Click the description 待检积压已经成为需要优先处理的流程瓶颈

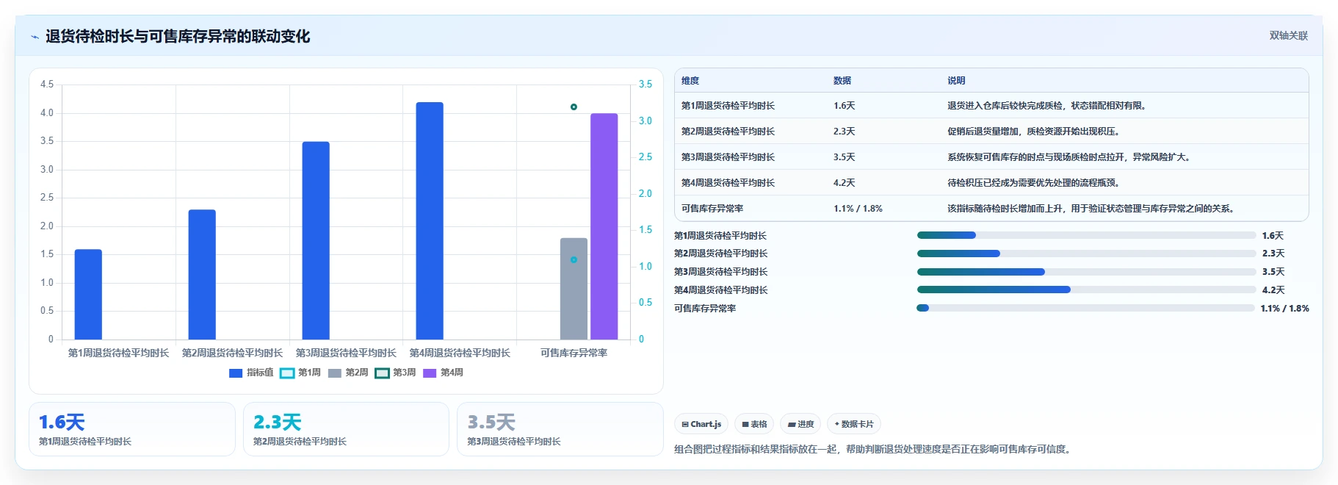pyautogui.click(x=1033, y=183)
